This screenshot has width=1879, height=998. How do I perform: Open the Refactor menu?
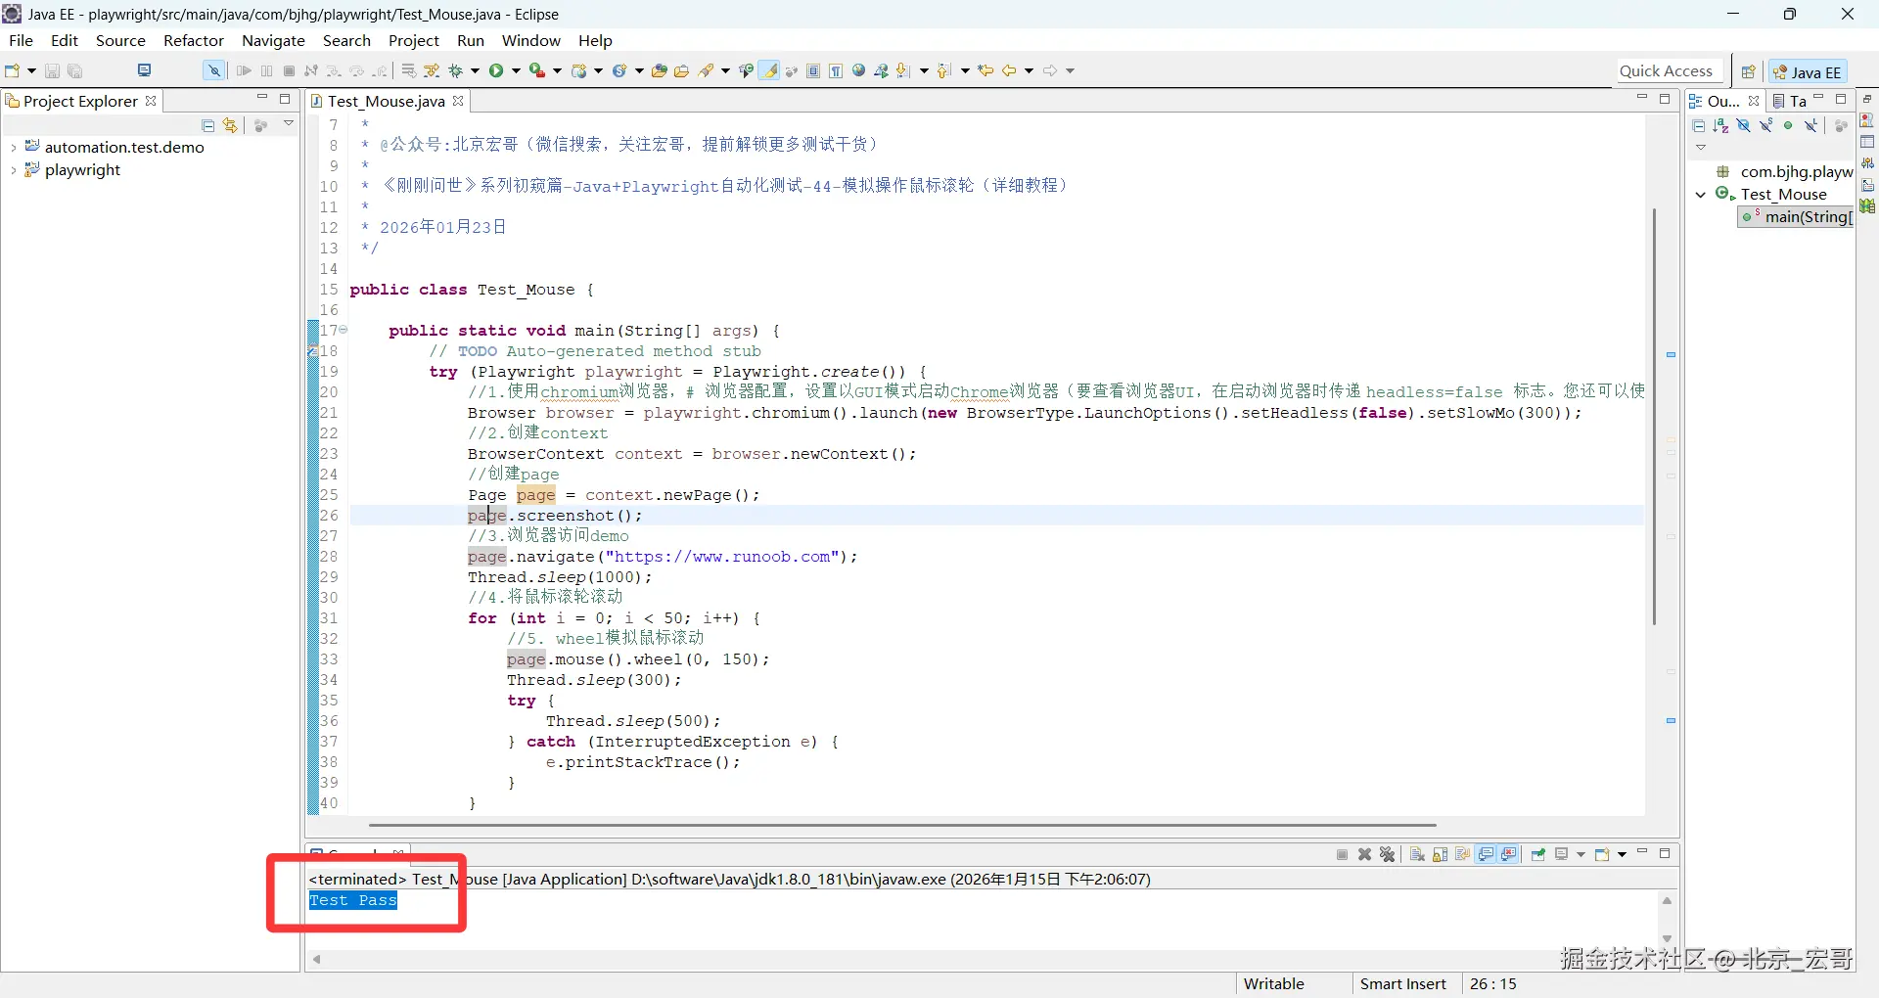coord(194,40)
